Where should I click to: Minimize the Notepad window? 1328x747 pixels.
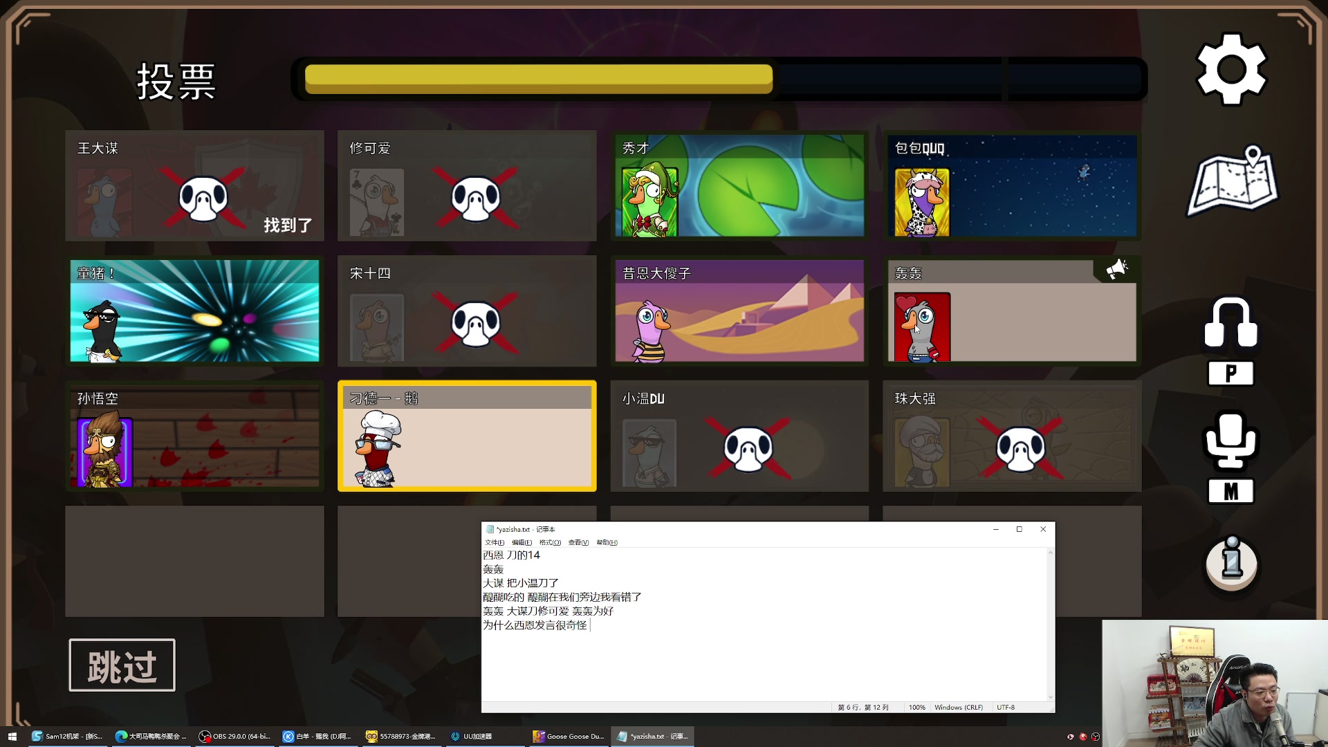pyautogui.click(x=996, y=529)
